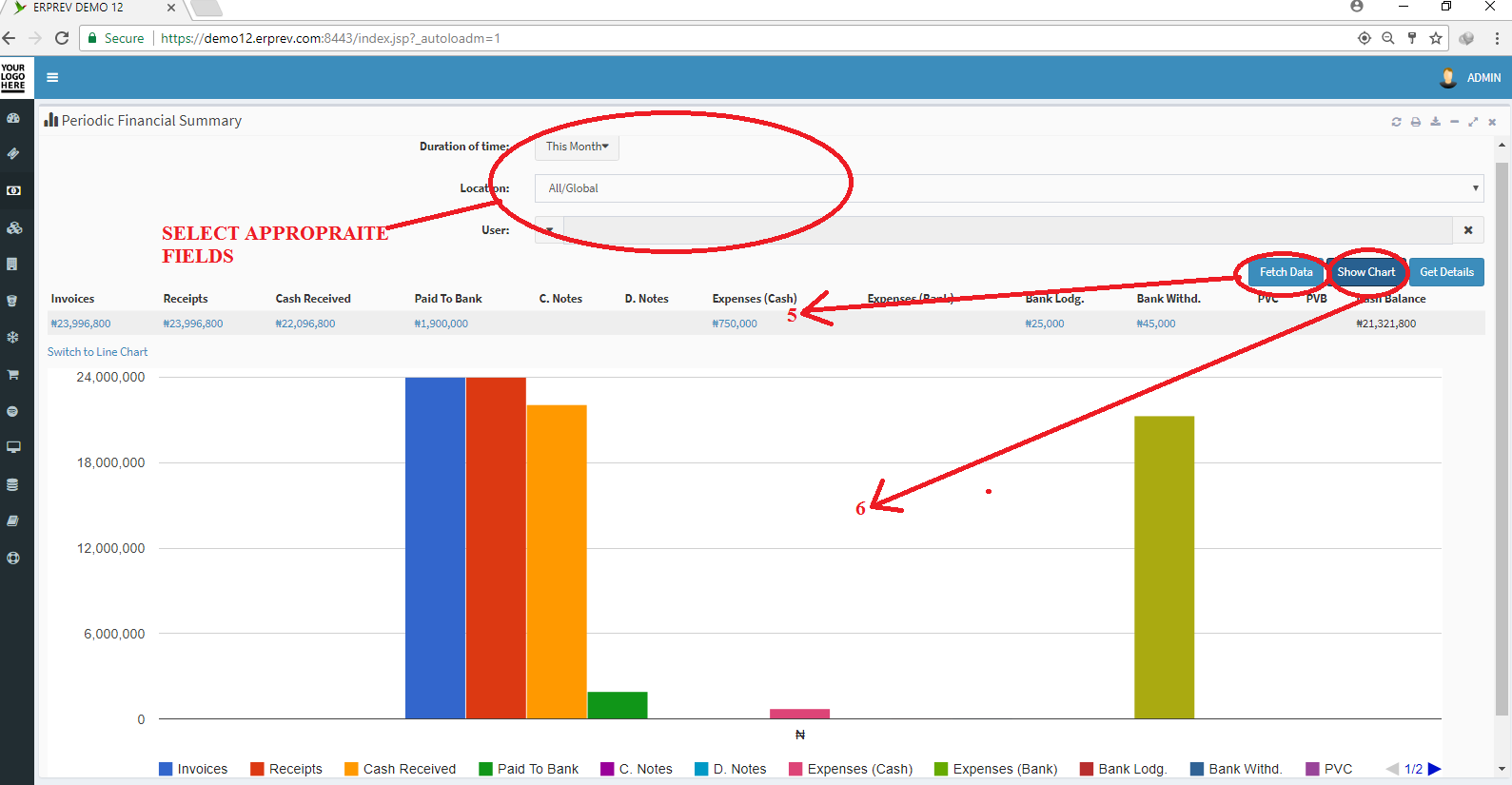
Task: Print the financial summary panel
Action: click(1416, 122)
